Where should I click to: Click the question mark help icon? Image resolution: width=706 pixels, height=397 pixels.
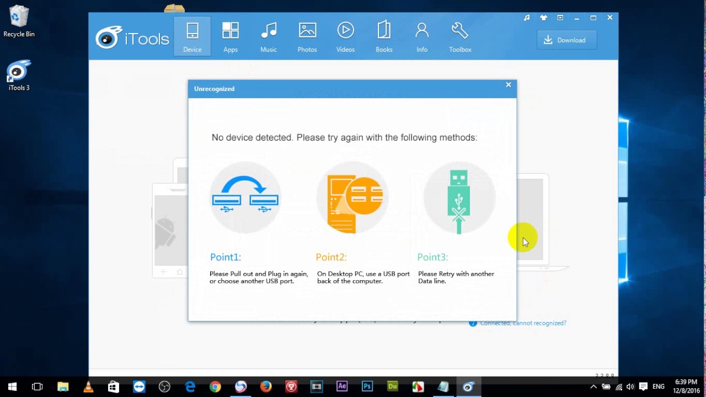(473, 323)
